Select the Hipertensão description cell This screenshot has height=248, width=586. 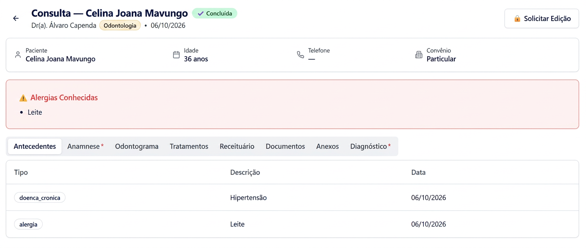(248, 198)
